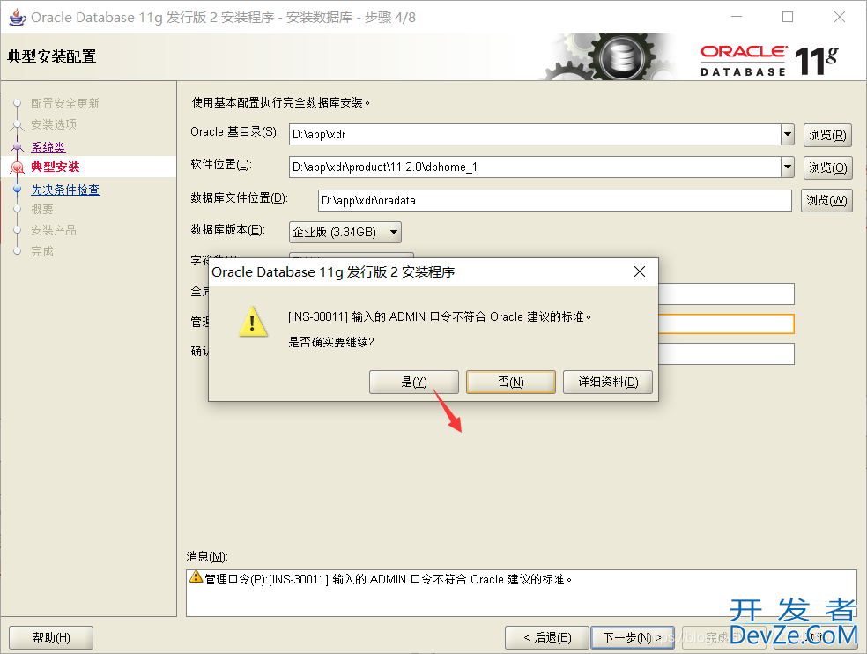
Task: Open the 先决条件检查 step link
Action: 65,190
